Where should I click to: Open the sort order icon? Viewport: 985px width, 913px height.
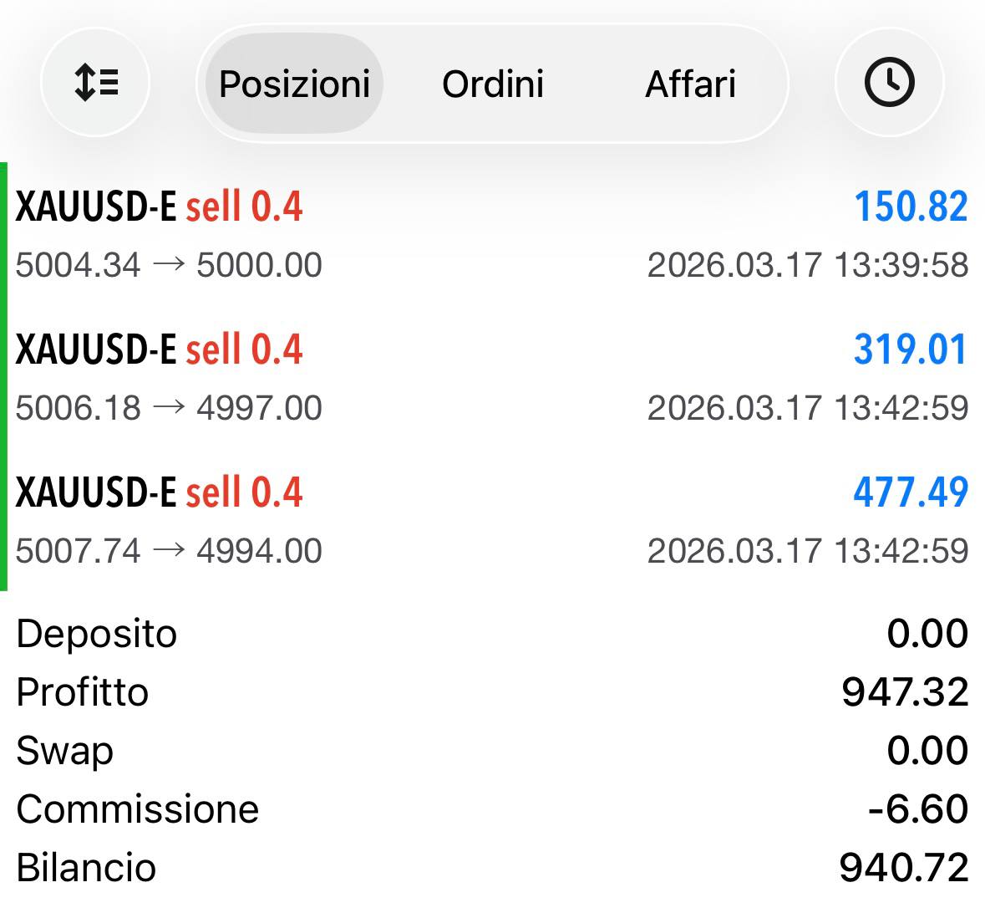coord(95,83)
